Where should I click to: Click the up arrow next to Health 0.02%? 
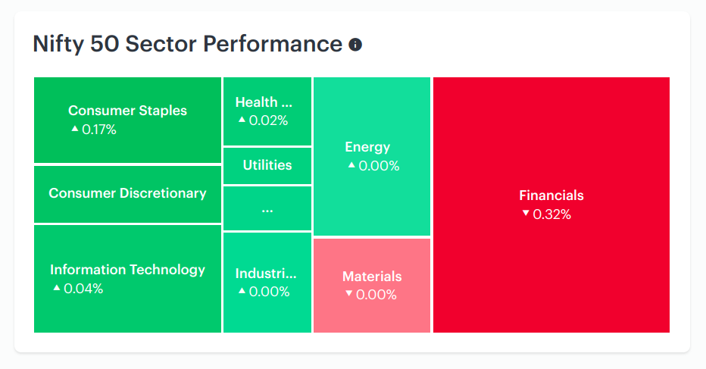click(242, 120)
